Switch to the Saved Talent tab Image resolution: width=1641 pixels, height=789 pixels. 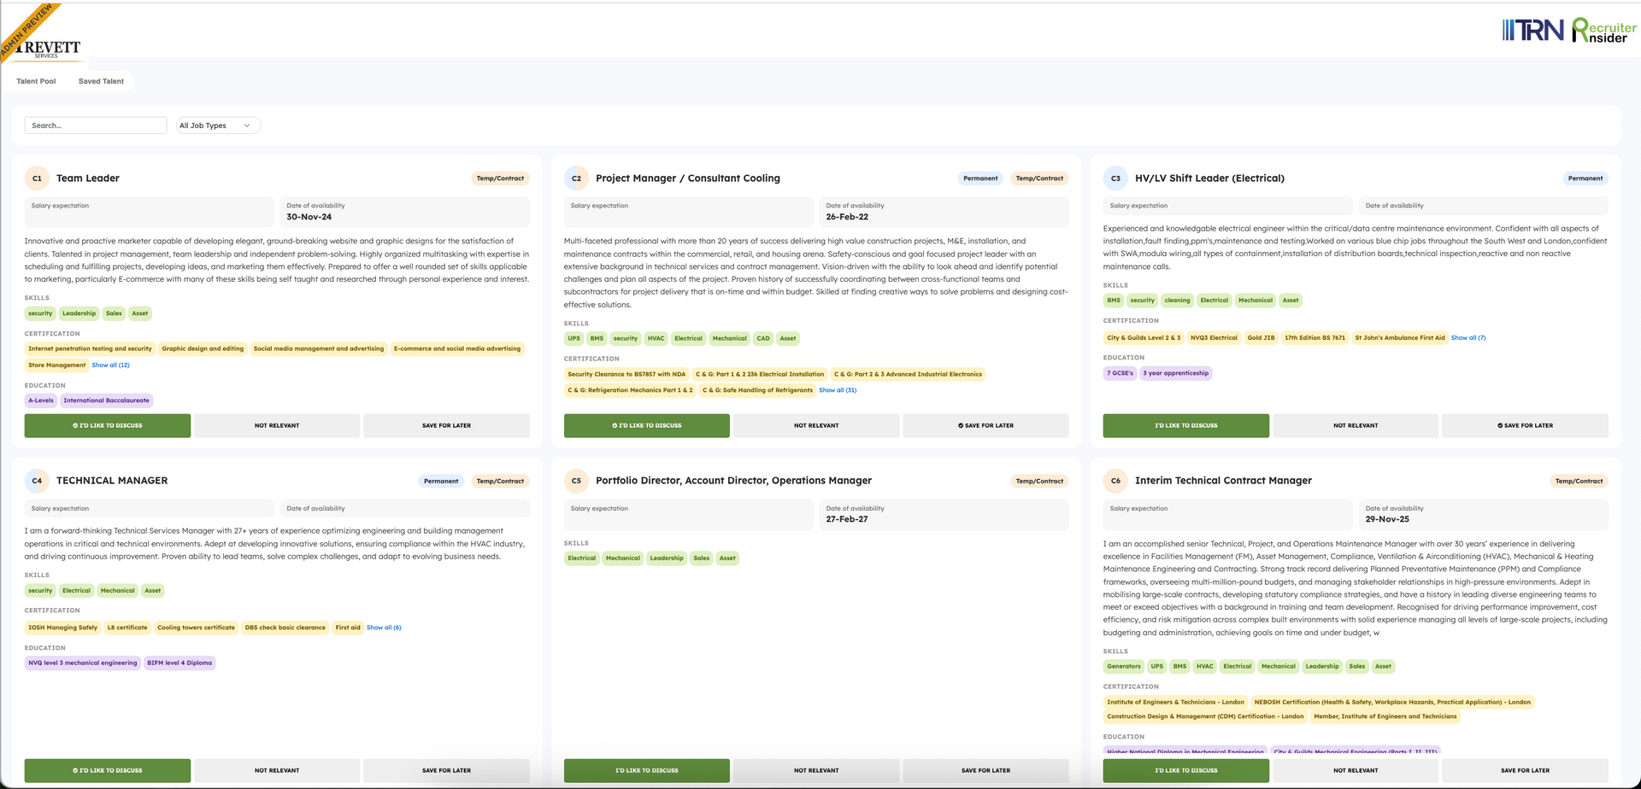pyautogui.click(x=101, y=81)
